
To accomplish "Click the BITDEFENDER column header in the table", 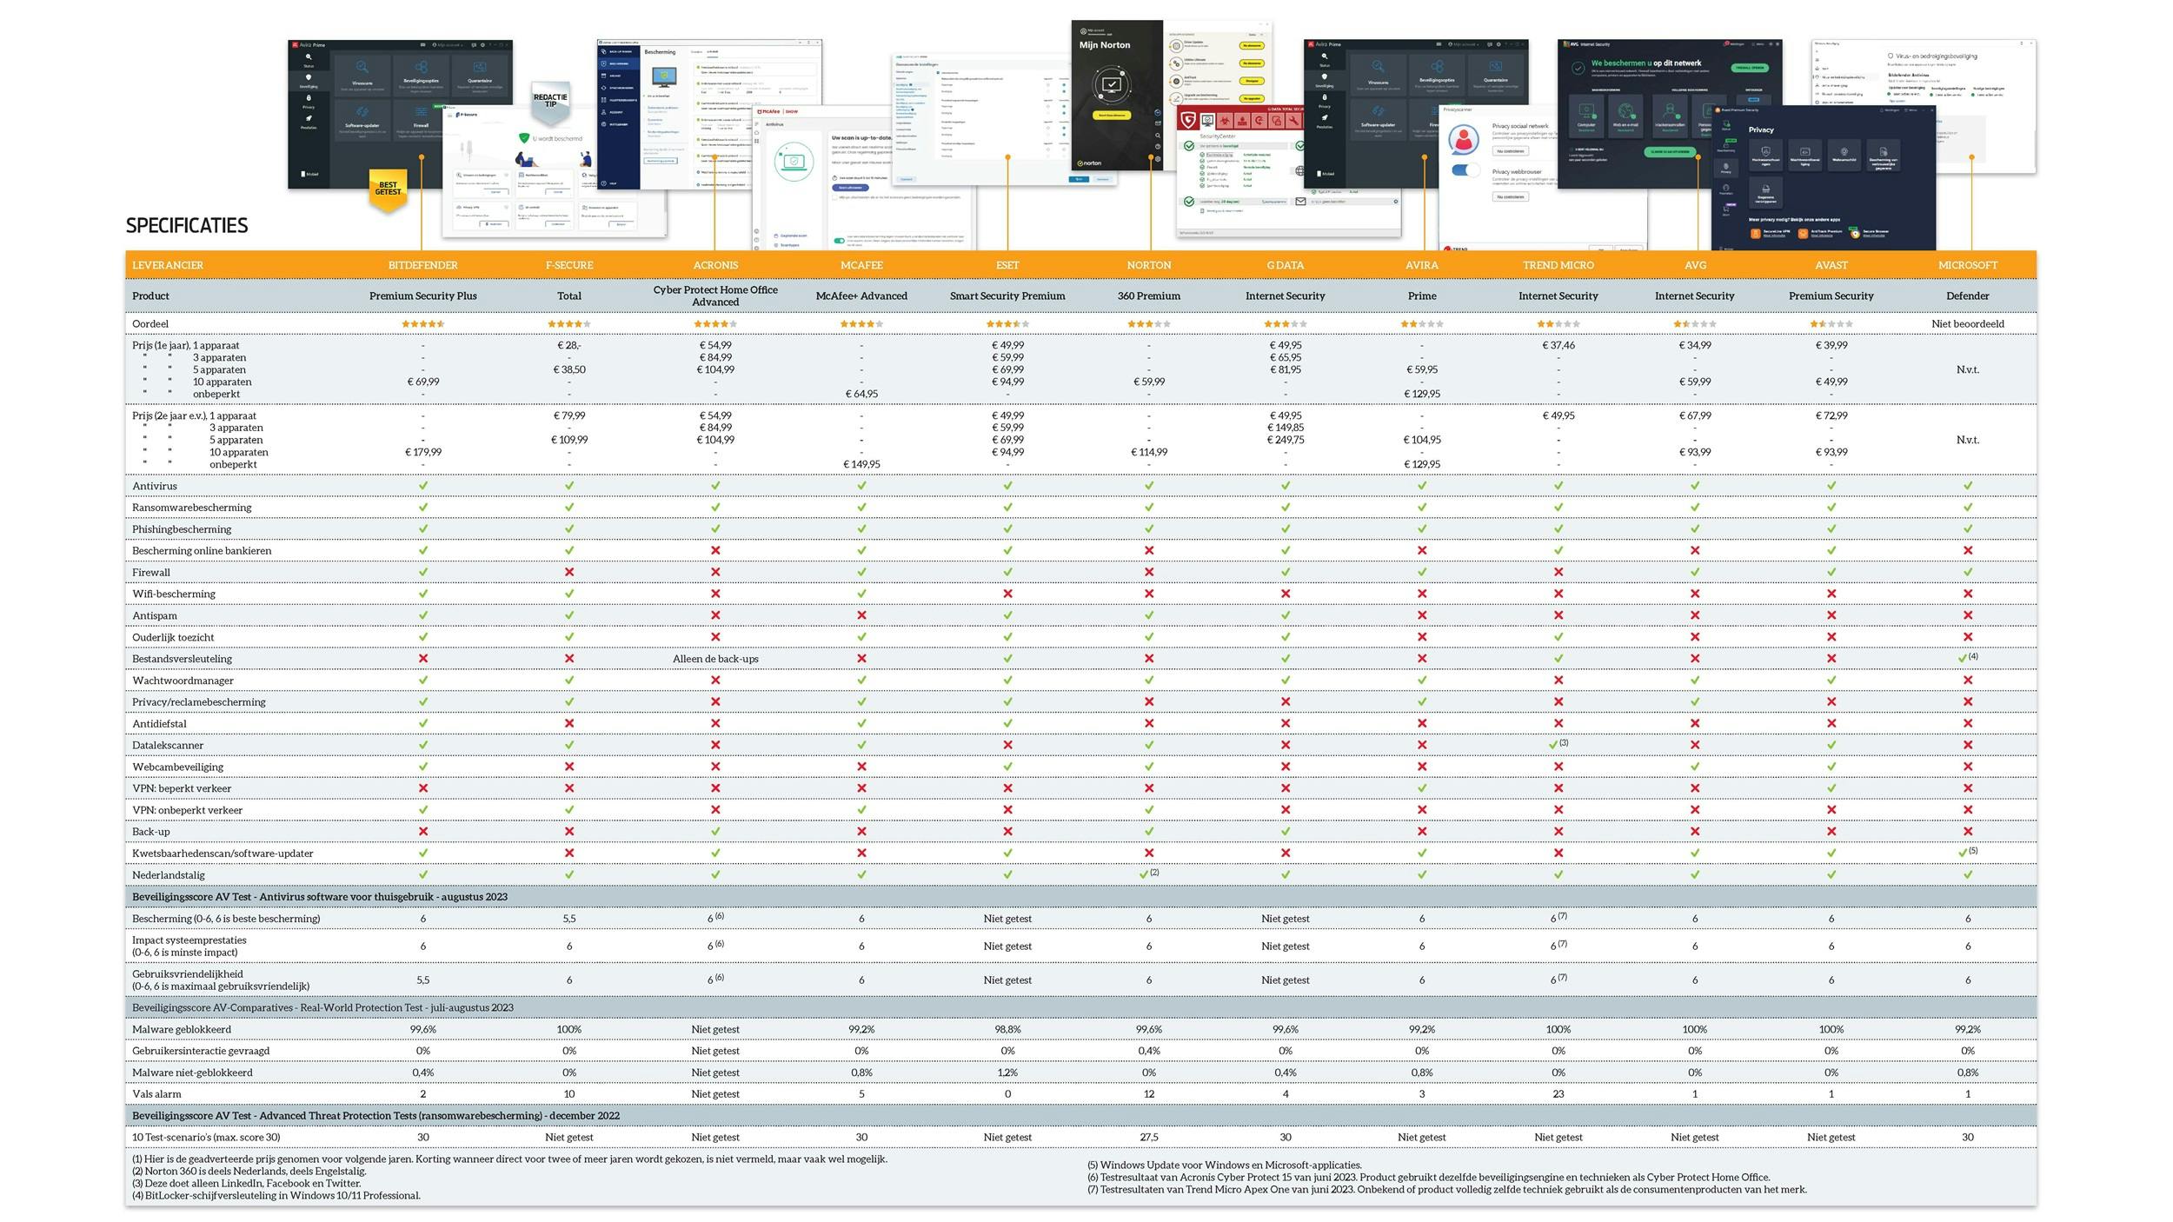I will pyautogui.click(x=422, y=265).
